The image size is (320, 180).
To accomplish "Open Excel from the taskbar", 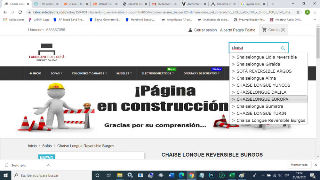I will coord(232,175).
